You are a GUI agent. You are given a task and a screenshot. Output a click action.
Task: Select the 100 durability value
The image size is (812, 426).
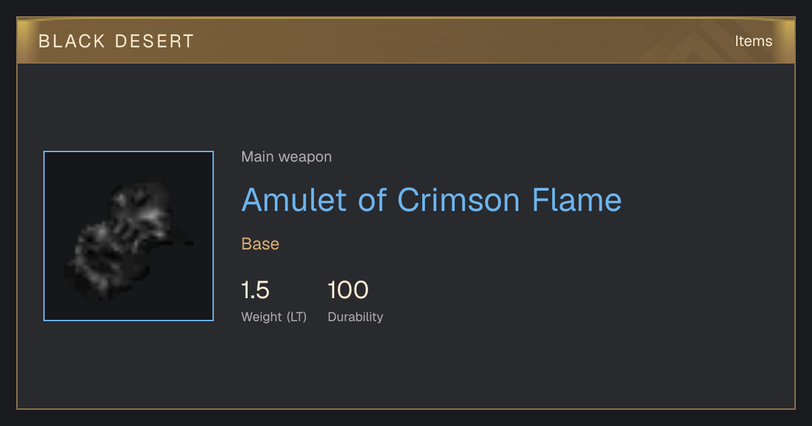[348, 291]
